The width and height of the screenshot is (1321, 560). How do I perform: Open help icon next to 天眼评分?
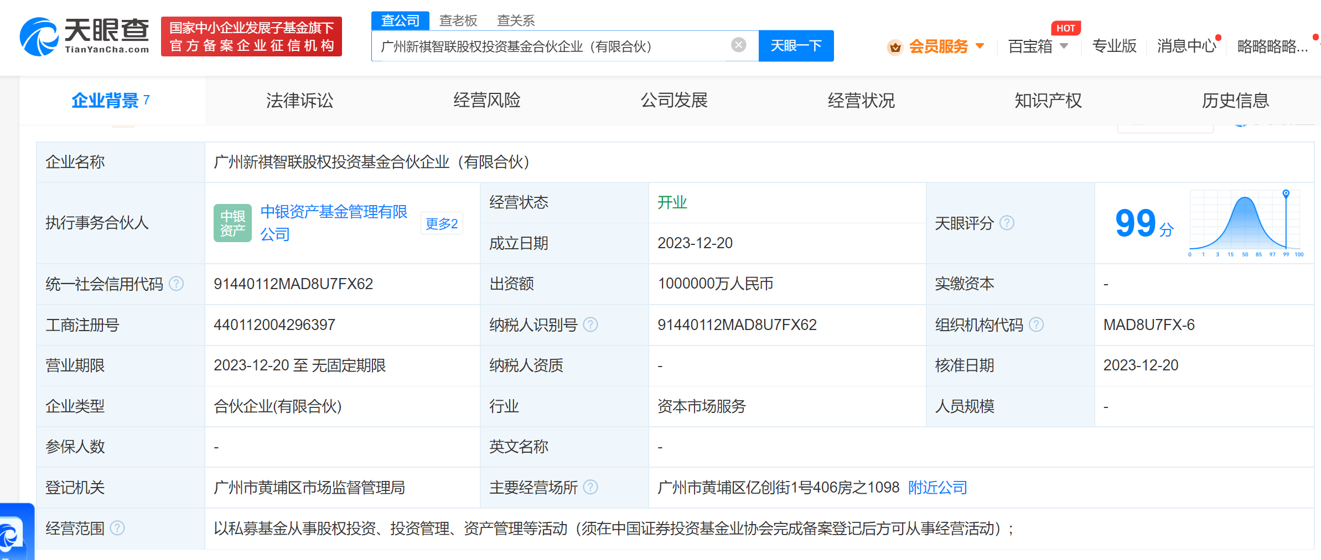coord(1007,223)
